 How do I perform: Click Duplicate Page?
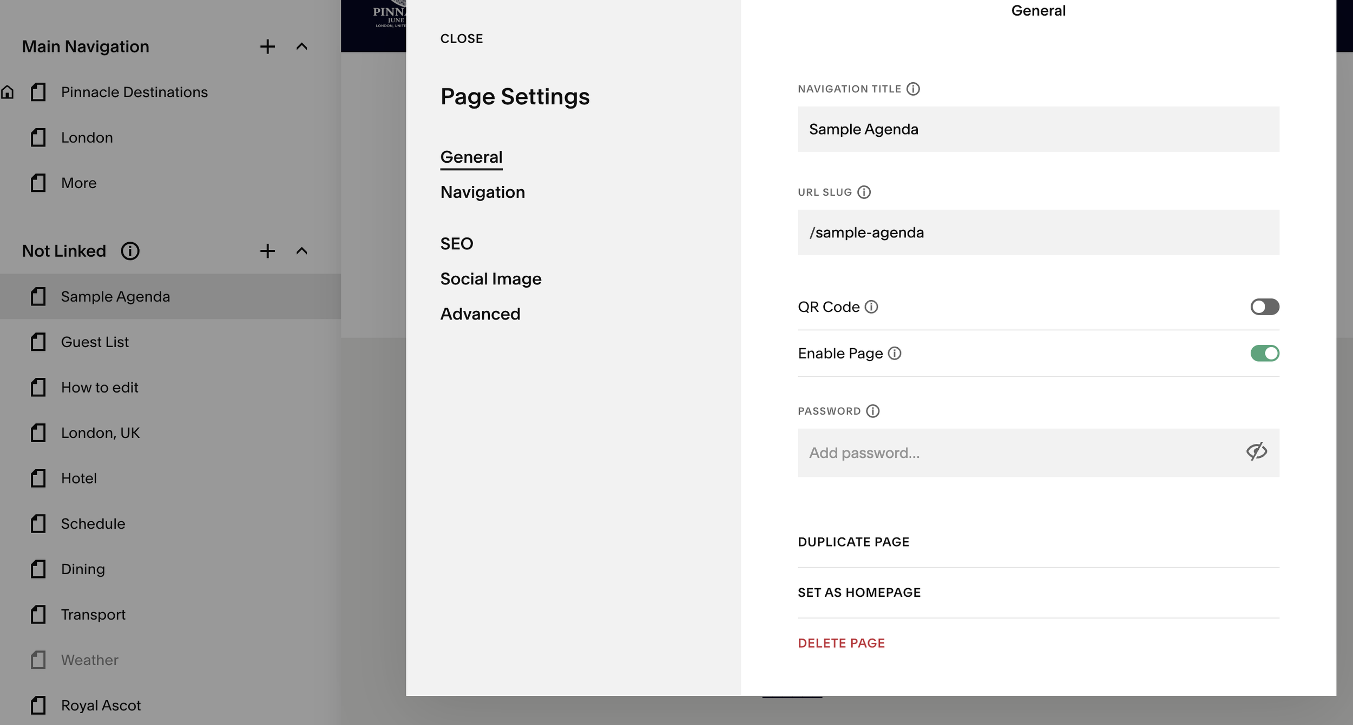click(853, 542)
